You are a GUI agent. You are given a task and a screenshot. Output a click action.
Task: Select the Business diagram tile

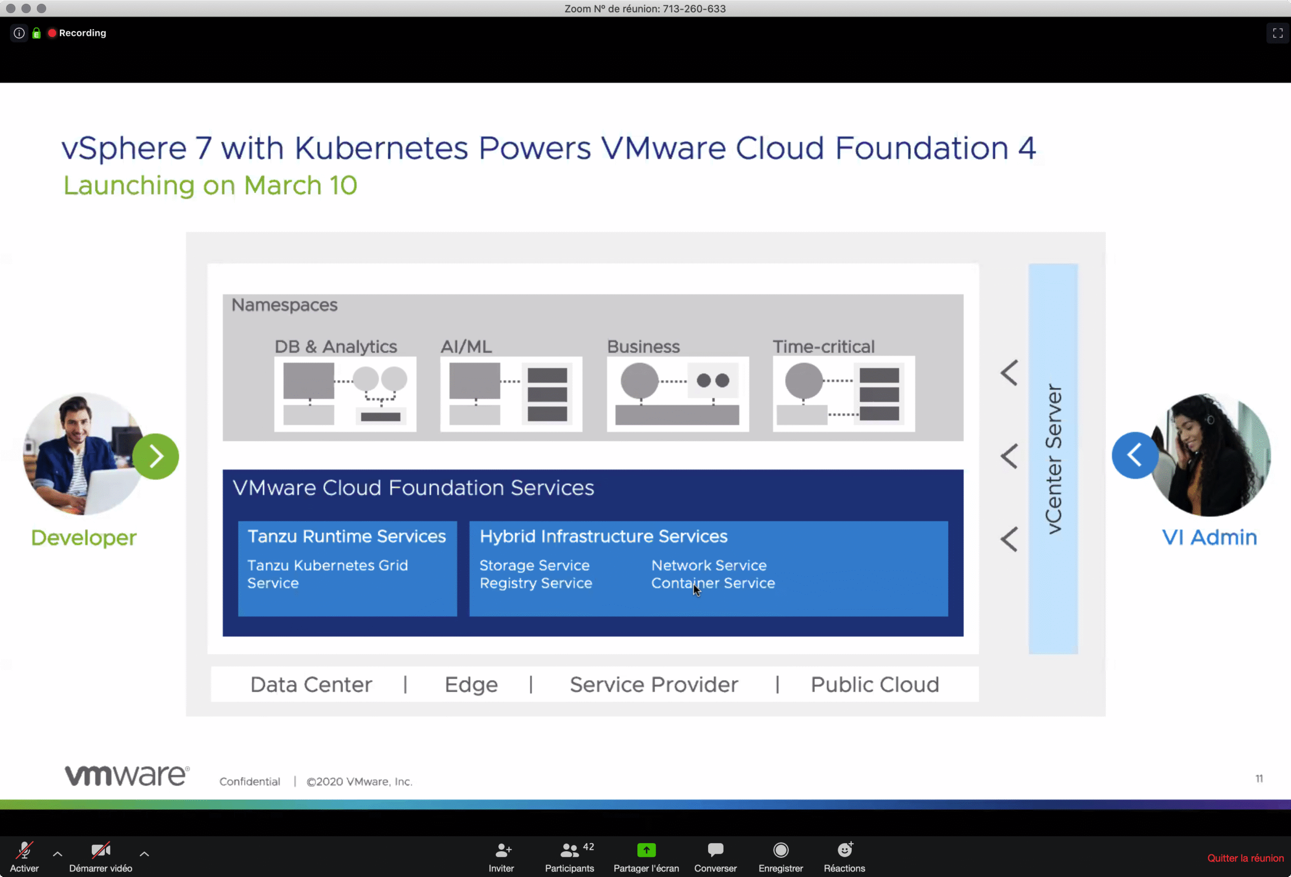[678, 394]
